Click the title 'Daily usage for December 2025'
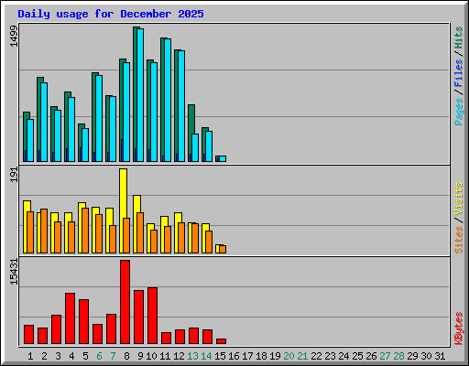The width and height of the screenshot is (469, 366). click(x=111, y=14)
